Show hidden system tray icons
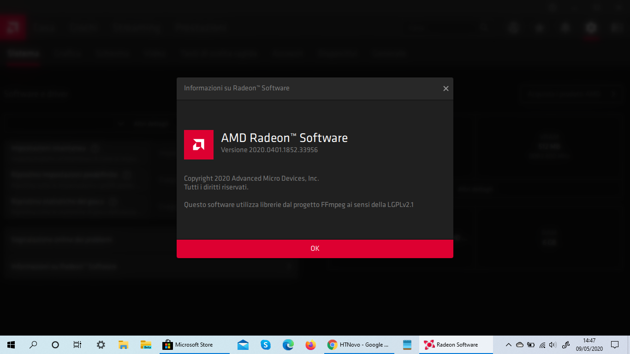The height and width of the screenshot is (354, 630). (x=509, y=345)
